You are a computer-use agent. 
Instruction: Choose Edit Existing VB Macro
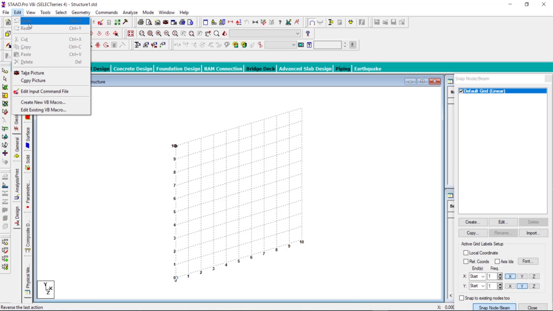tap(43, 110)
